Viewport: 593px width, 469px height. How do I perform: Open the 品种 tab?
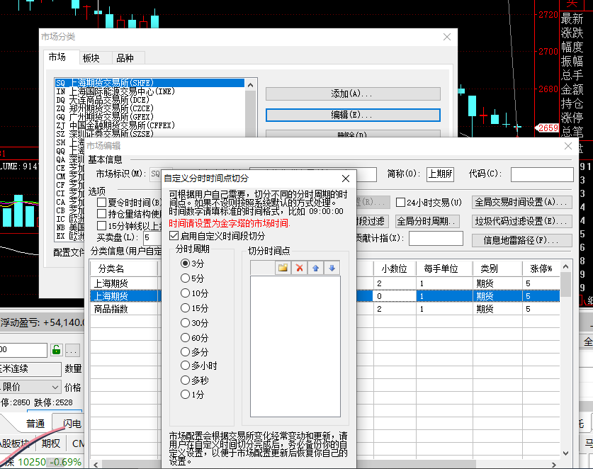point(125,58)
